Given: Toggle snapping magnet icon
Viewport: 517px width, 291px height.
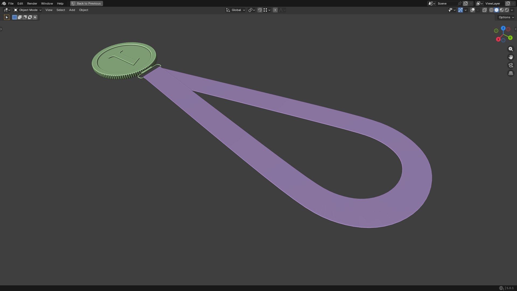Looking at the screenshot, I should click(x=260, y=10).
